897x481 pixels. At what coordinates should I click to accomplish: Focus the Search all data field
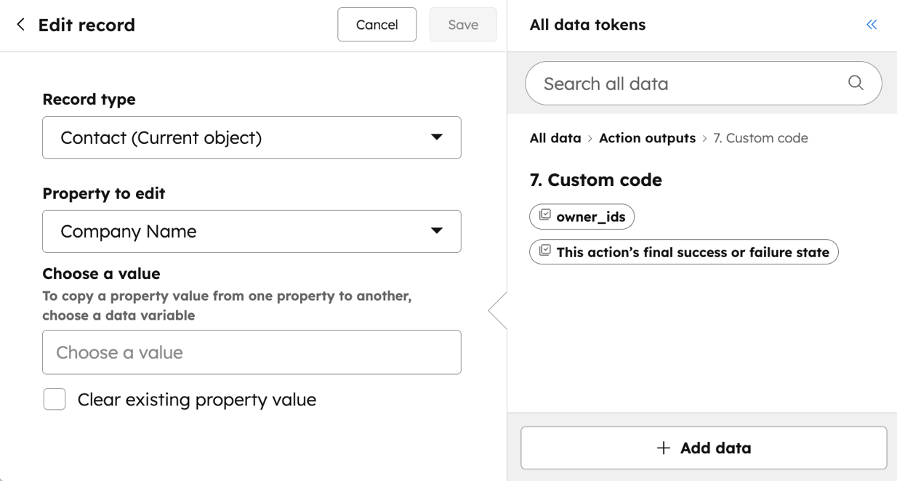703,84
